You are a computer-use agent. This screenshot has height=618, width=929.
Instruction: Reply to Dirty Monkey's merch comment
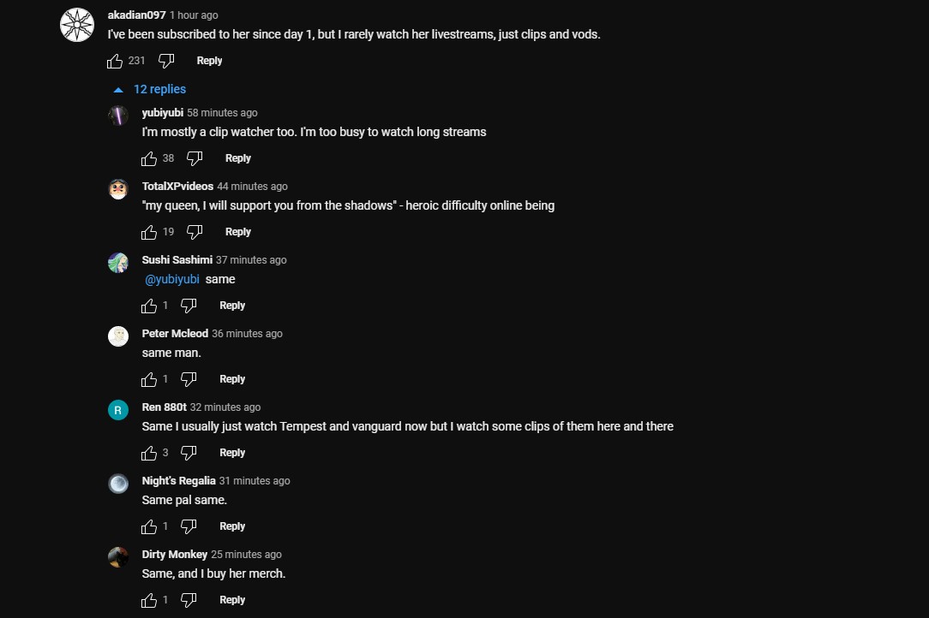coord(232,600)
